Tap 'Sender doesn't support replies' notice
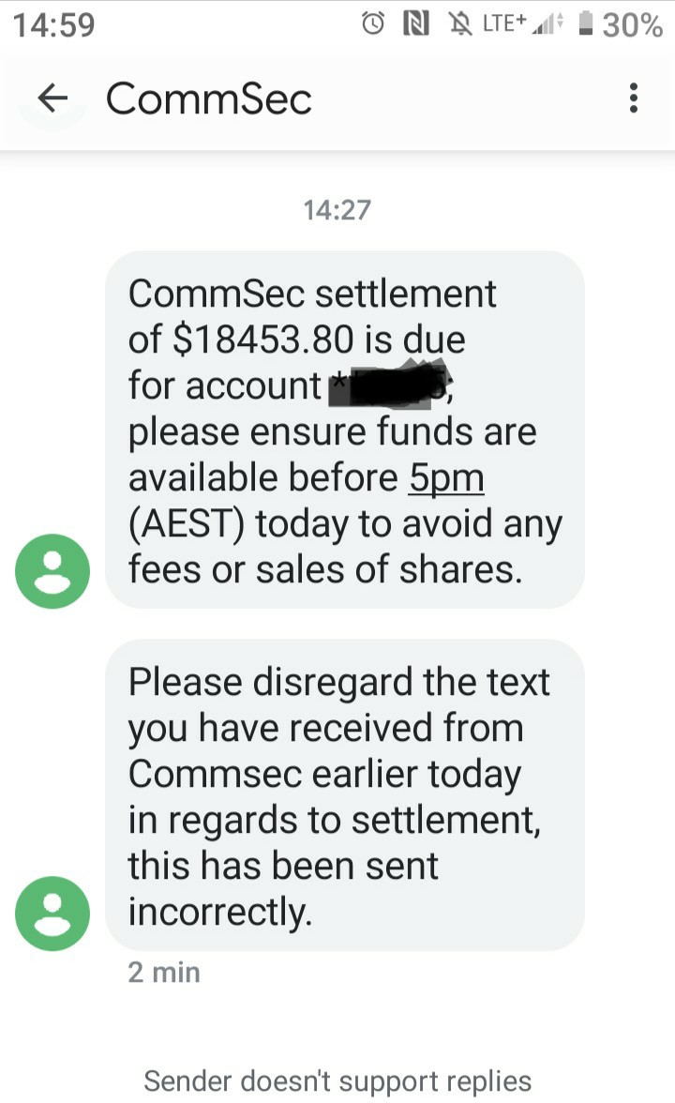This screenshot has height=1103, width=675. 337,1081
